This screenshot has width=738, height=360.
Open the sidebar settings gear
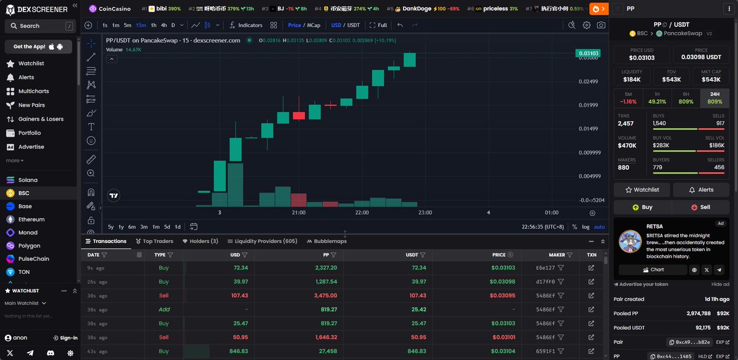click(x=69, y=353)
